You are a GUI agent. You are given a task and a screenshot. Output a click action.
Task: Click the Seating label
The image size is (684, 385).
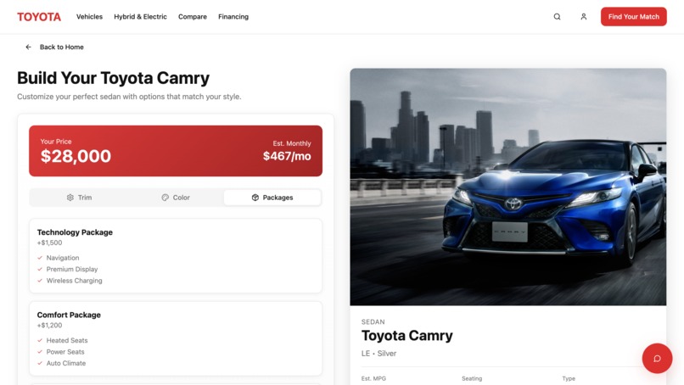tap(472, 378)
